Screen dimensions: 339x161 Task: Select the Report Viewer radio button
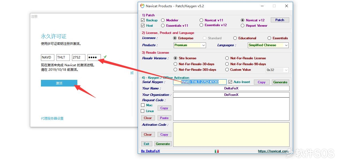(x=242, y=26)
